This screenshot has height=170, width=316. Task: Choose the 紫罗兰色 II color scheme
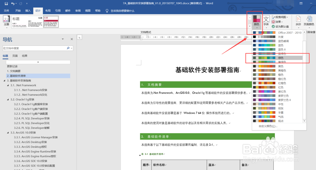coord(277,100)
